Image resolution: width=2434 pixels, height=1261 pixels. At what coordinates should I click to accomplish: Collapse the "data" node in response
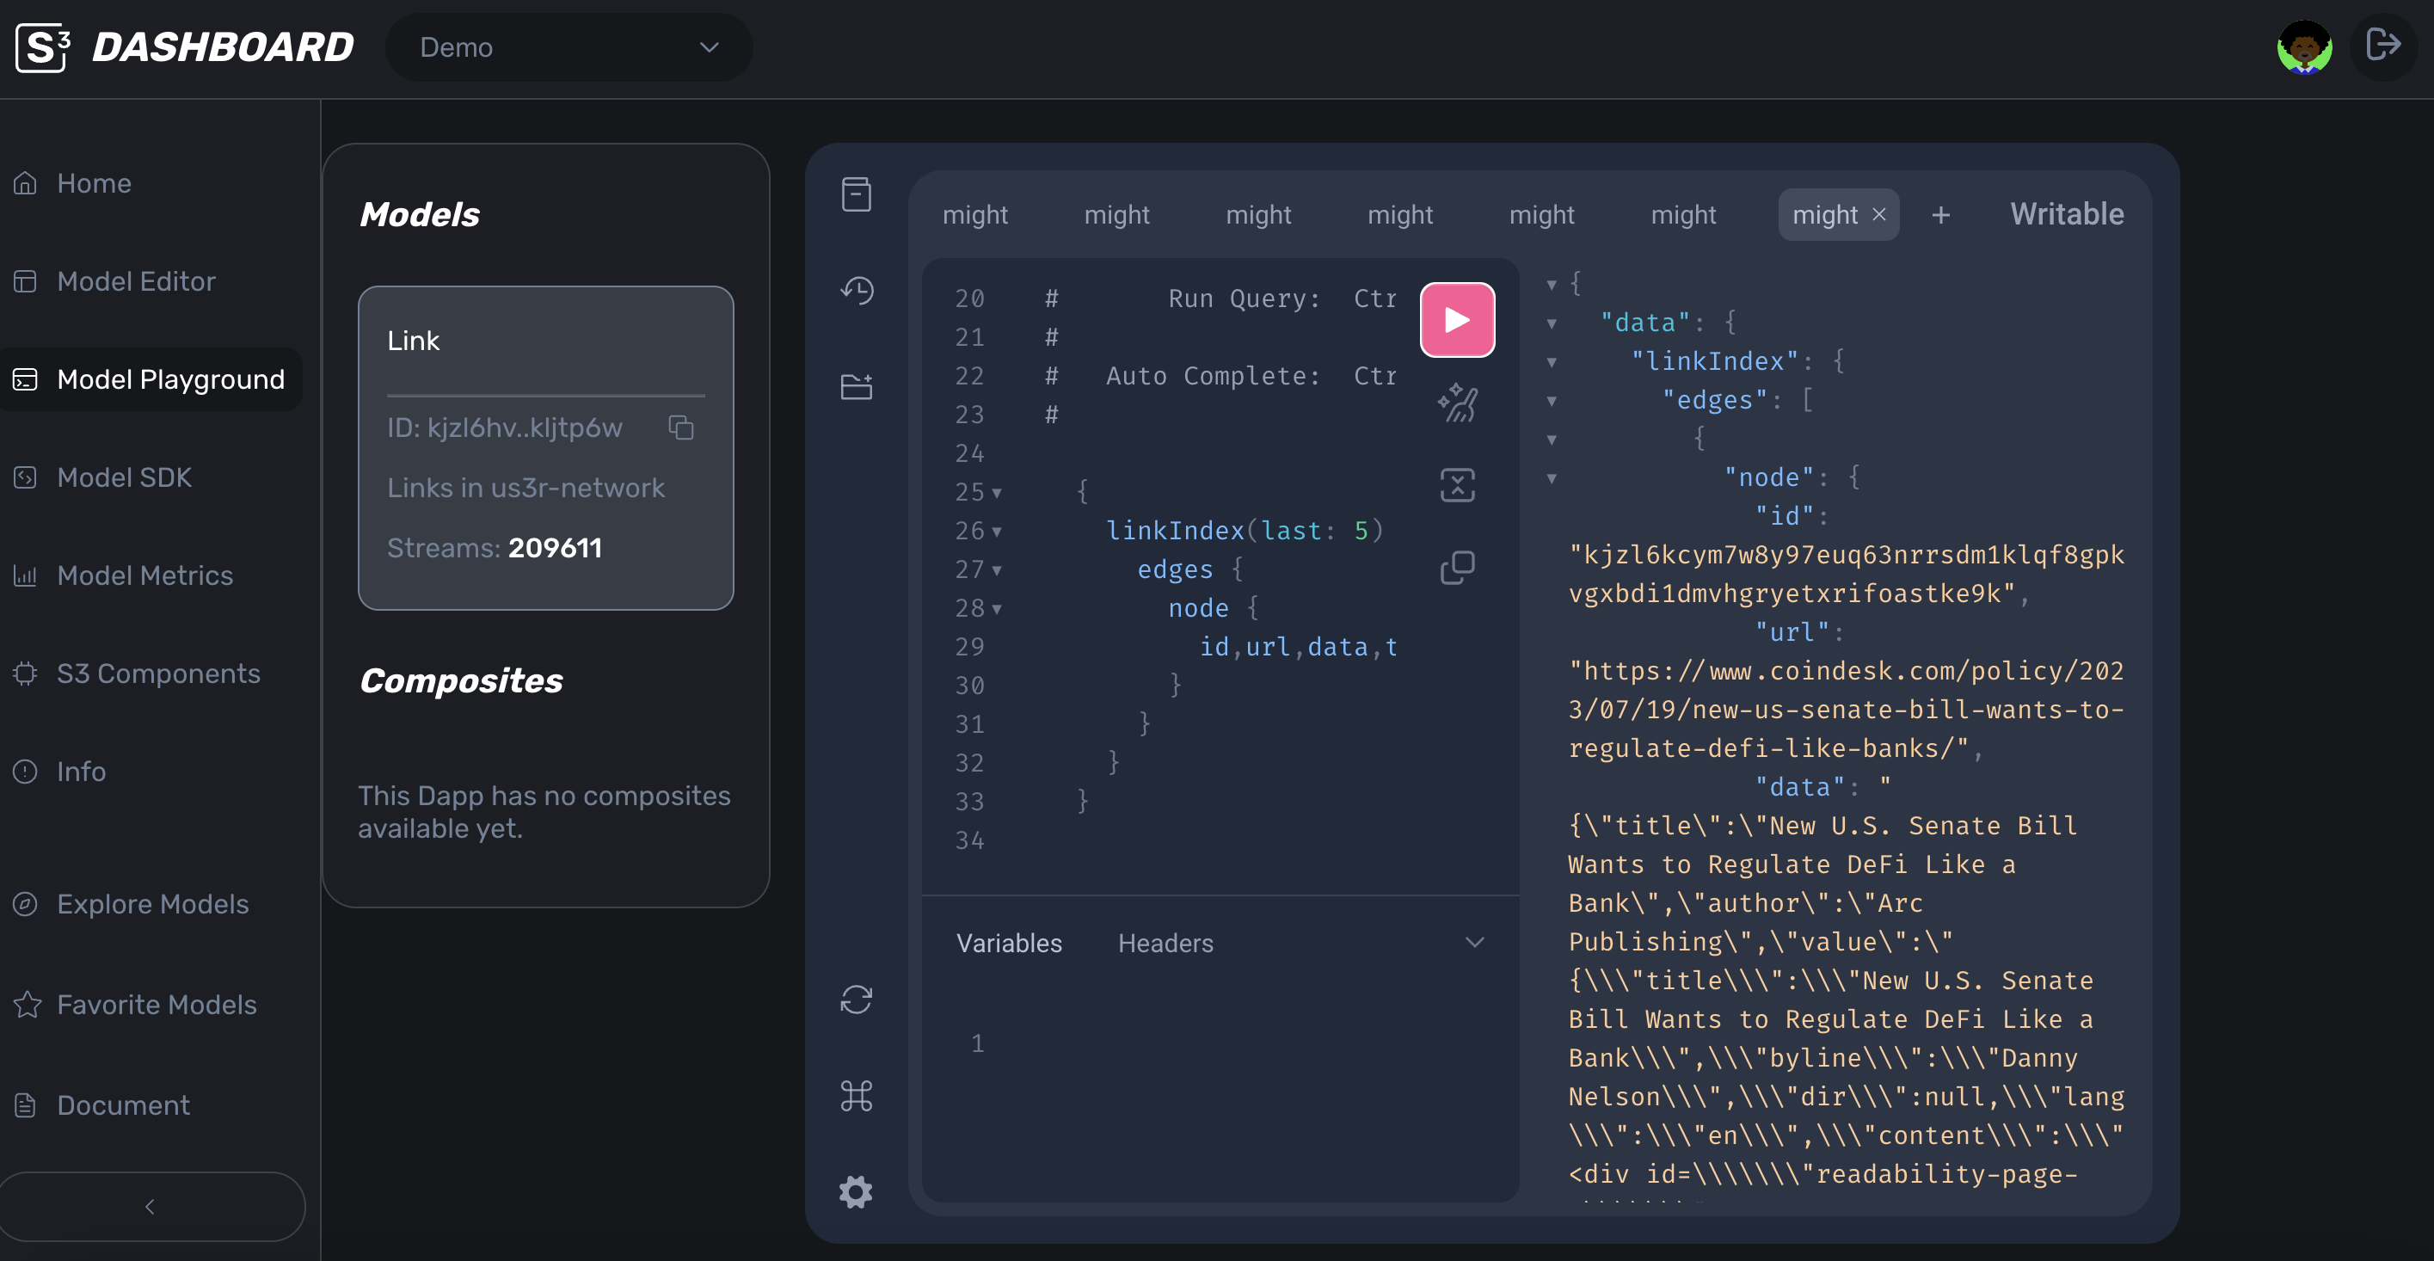click(x=1552, y=323)
